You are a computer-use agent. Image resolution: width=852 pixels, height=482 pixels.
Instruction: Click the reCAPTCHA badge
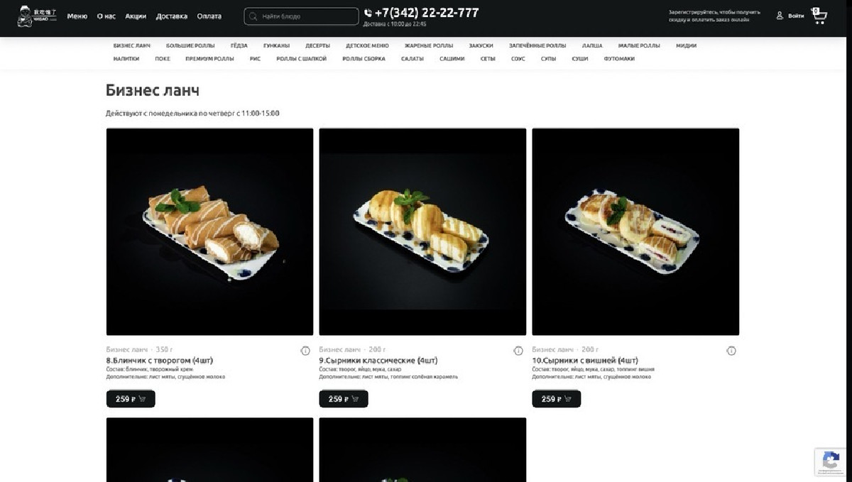(830, 462)
